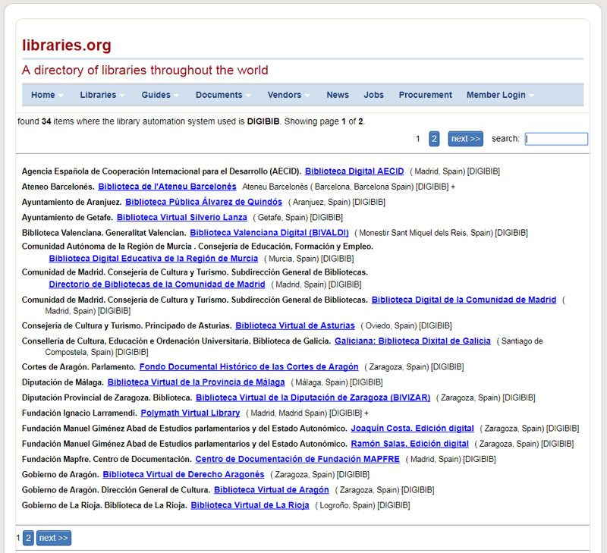Image resolution: width=607 pixels, height=553 pixels.
Task: Open Biblioteca Virtual de la Provincia de Málaga
Action: pyautogui.click(x=196, y=382)
